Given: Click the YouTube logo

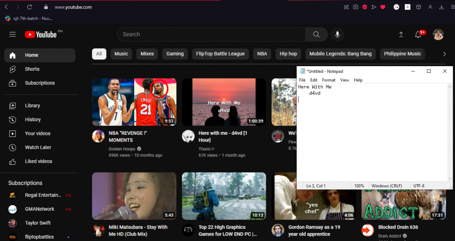Looking at the screenshot, I should [40, 35].
